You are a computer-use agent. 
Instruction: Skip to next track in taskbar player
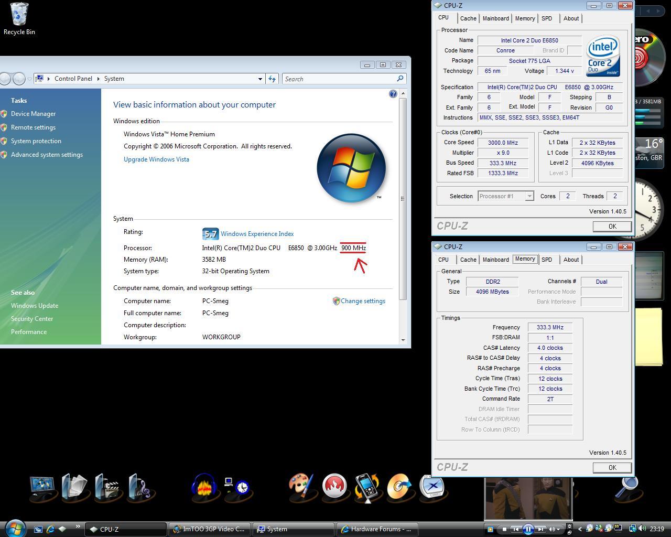(x=541, y=529)
